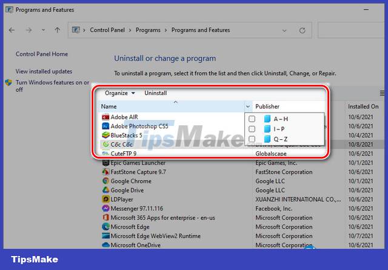Minimize the Programs and Features window

(366, 10)
